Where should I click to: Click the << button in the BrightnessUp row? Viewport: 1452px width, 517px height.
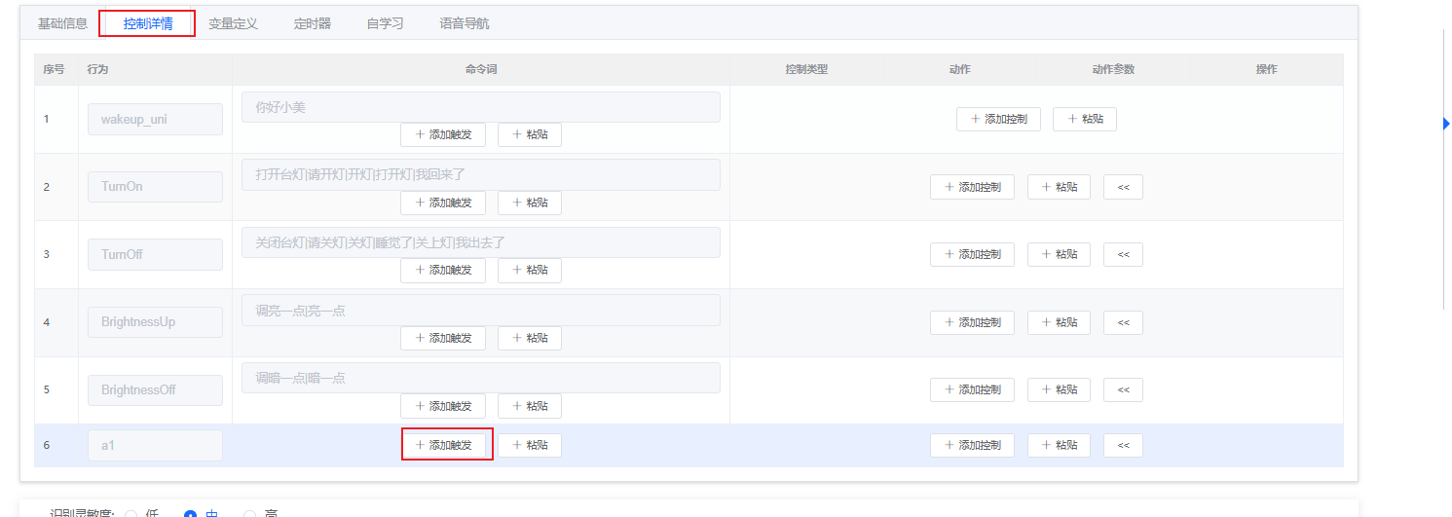click(1122, 322)
